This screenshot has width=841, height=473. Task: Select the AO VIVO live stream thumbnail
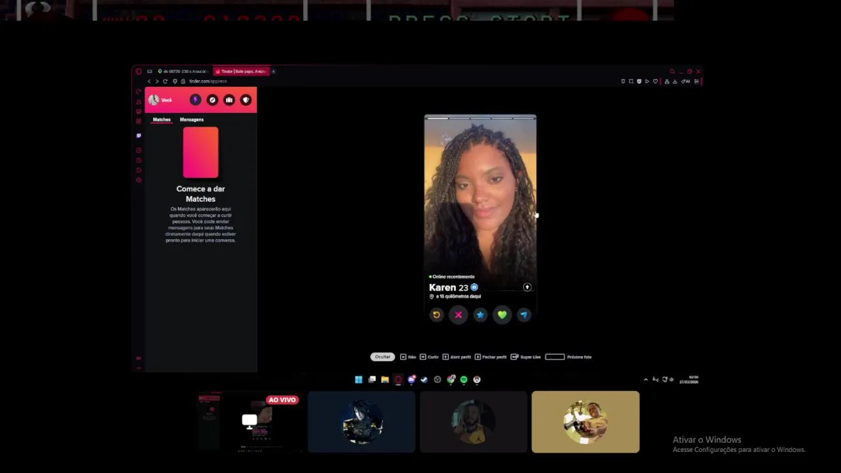point(250,422)
